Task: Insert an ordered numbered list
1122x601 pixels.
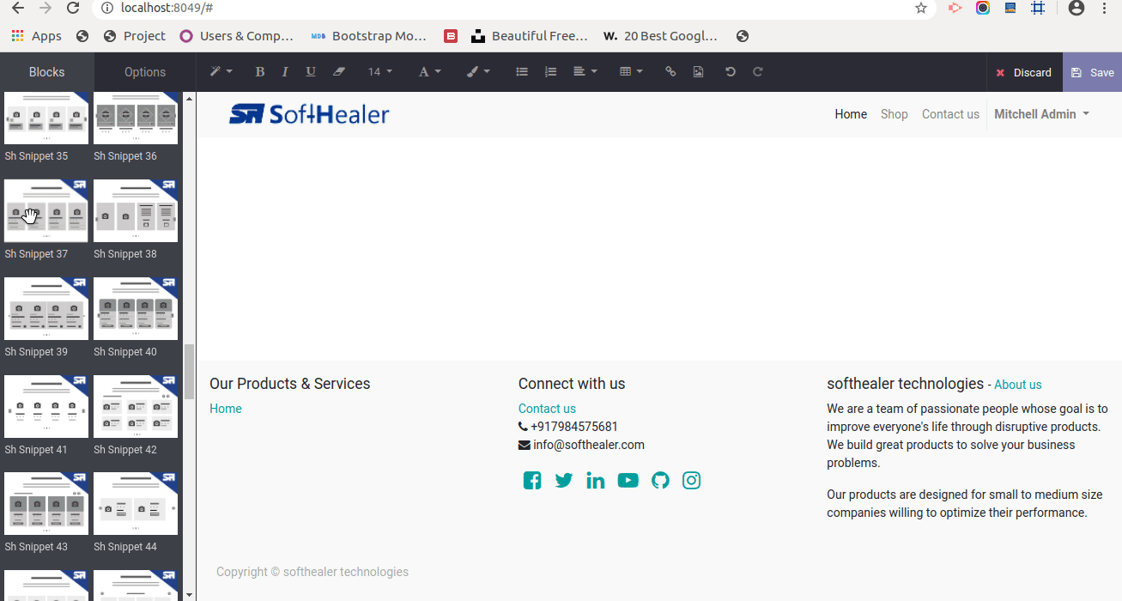Action: coord(550,72)
